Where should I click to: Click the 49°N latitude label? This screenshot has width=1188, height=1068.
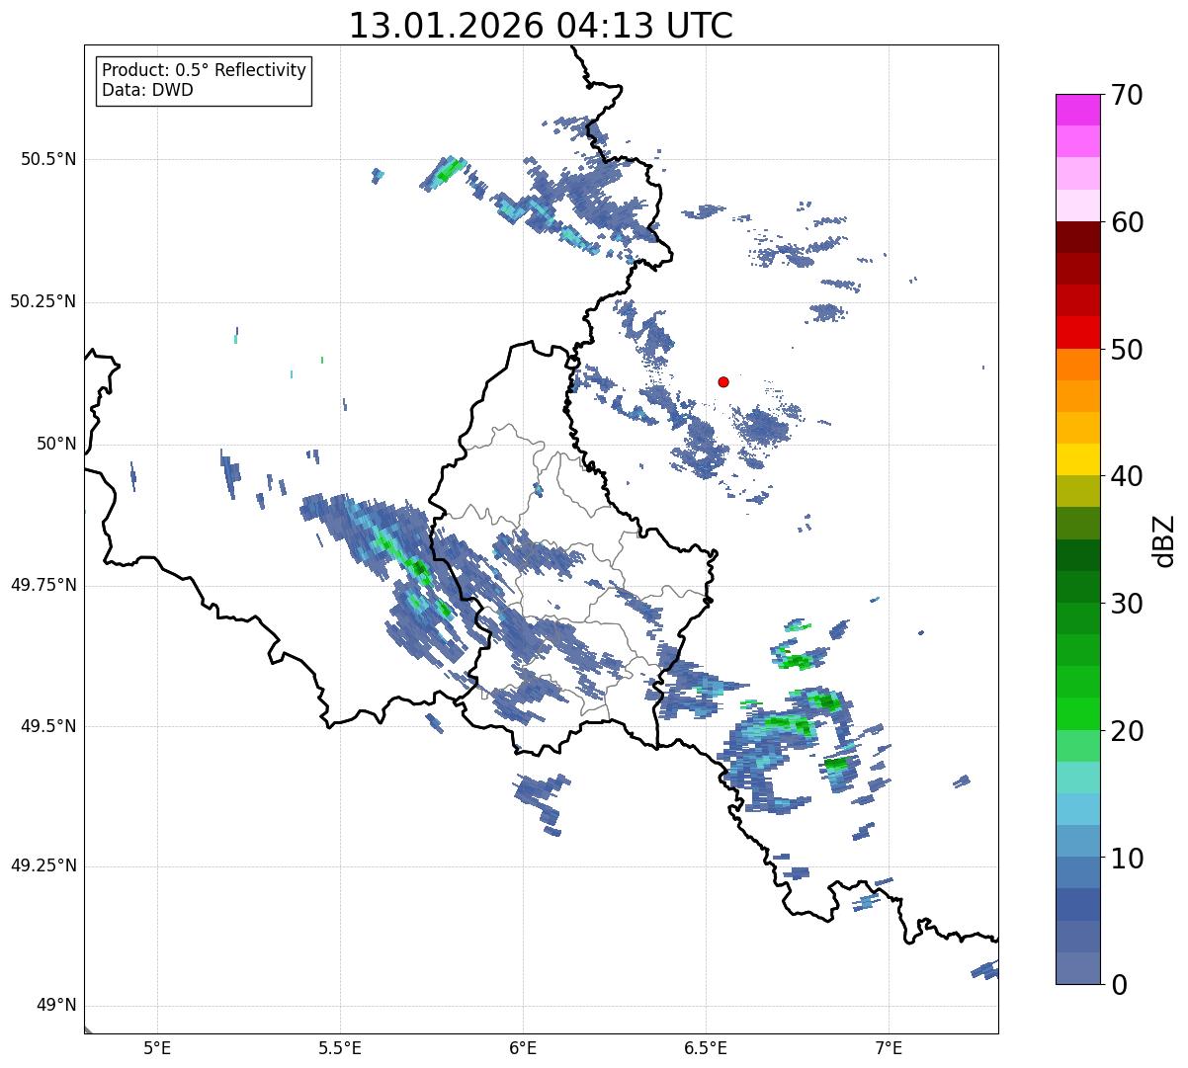click(56, 1006)
